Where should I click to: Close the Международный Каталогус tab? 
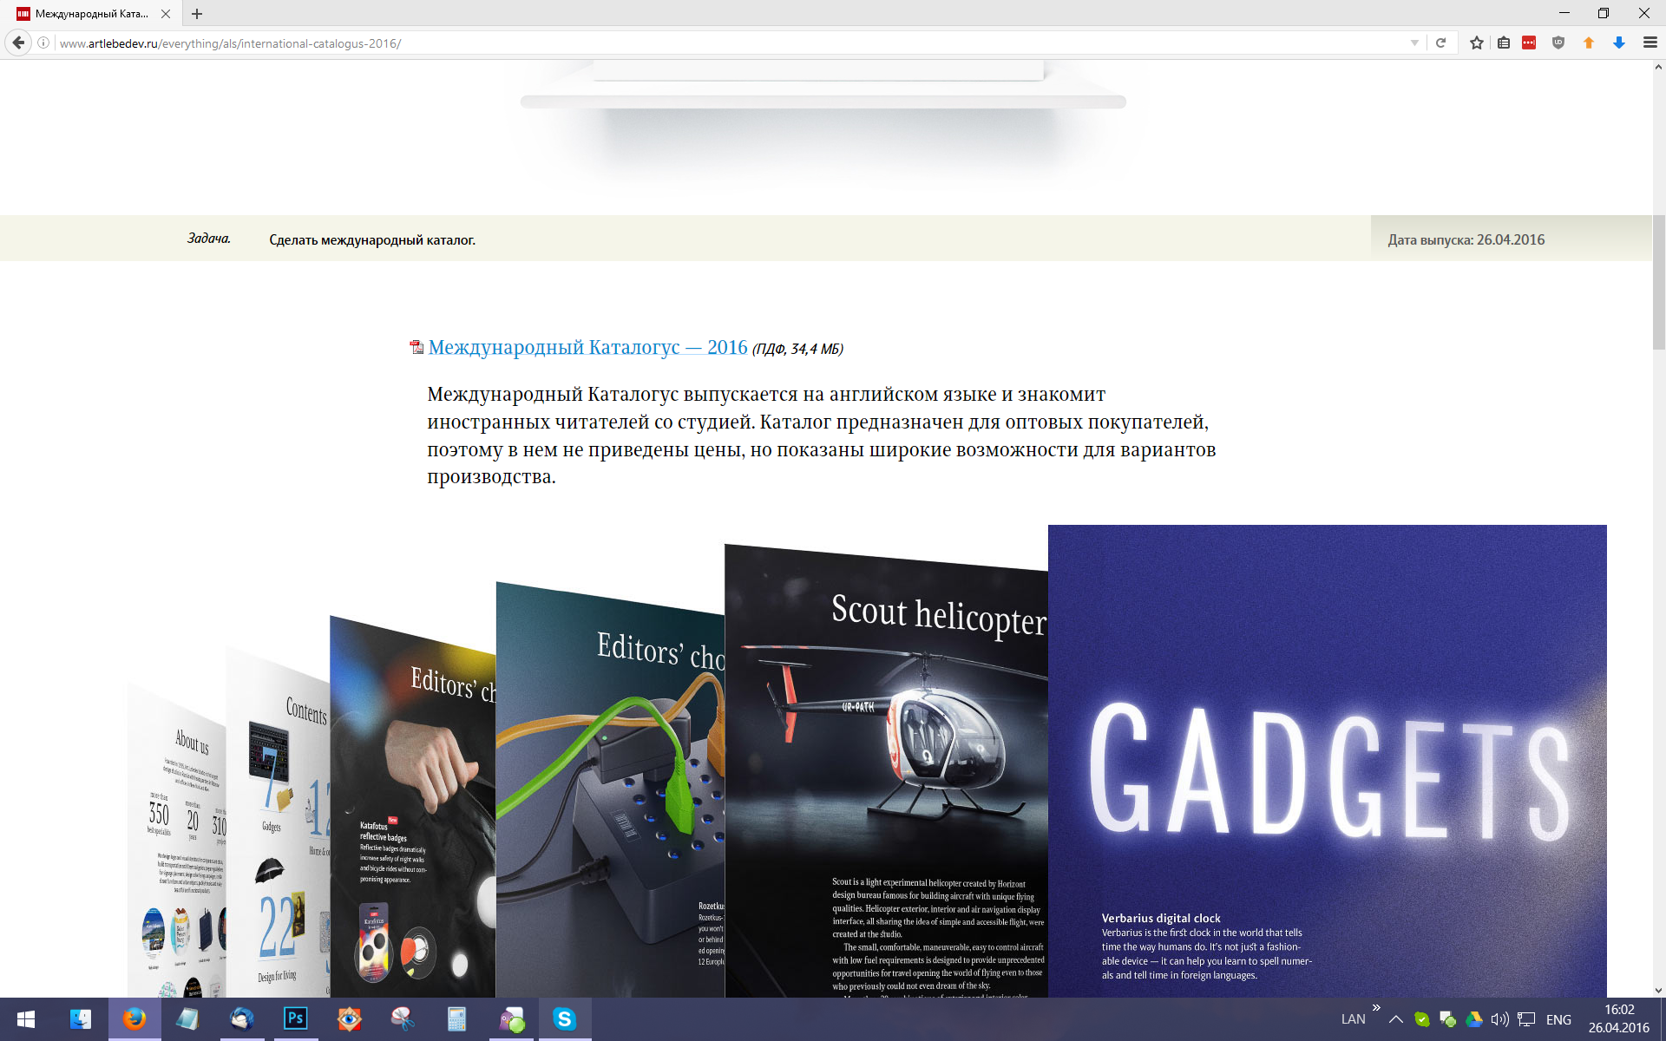click(166, 14)
